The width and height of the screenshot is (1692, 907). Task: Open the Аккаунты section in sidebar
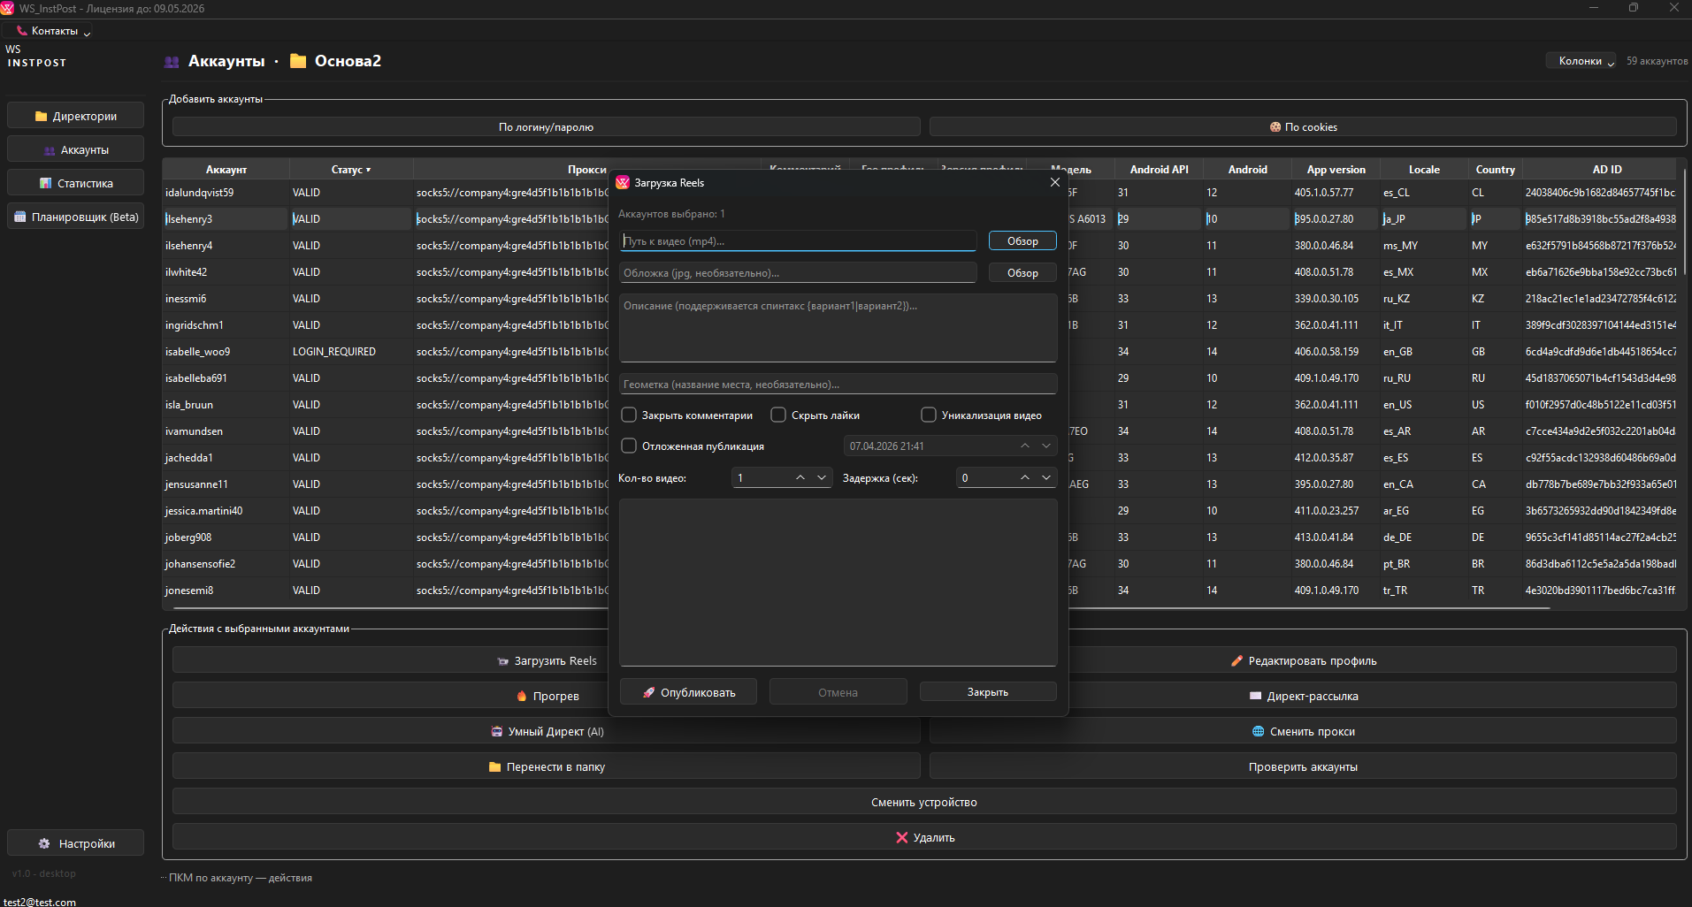(x=76, y=149)
